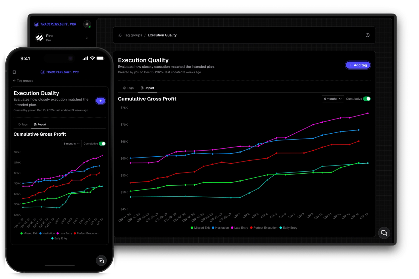Toggle Perfect Execution legend on desktop chart
Viewport: 419px width, 279px height.
(264, 228)
